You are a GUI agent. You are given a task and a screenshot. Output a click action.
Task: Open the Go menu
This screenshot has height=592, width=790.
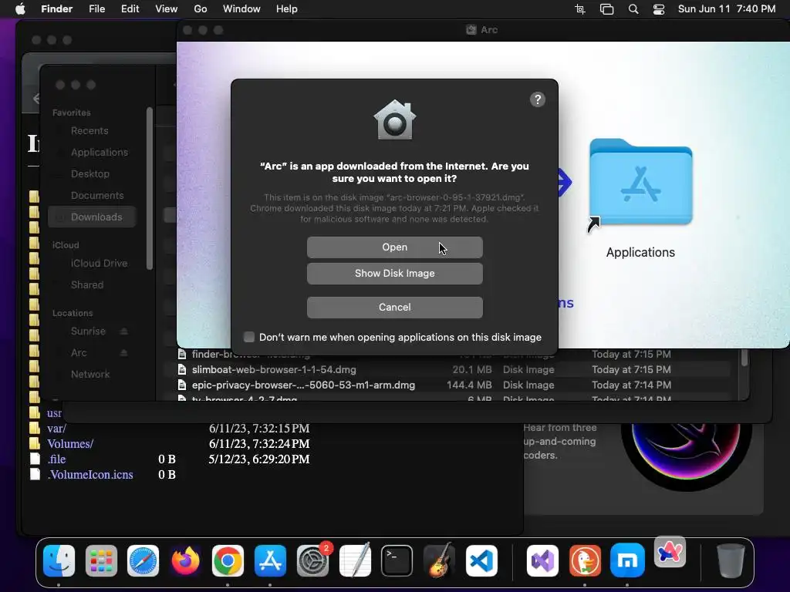[201, 9]
